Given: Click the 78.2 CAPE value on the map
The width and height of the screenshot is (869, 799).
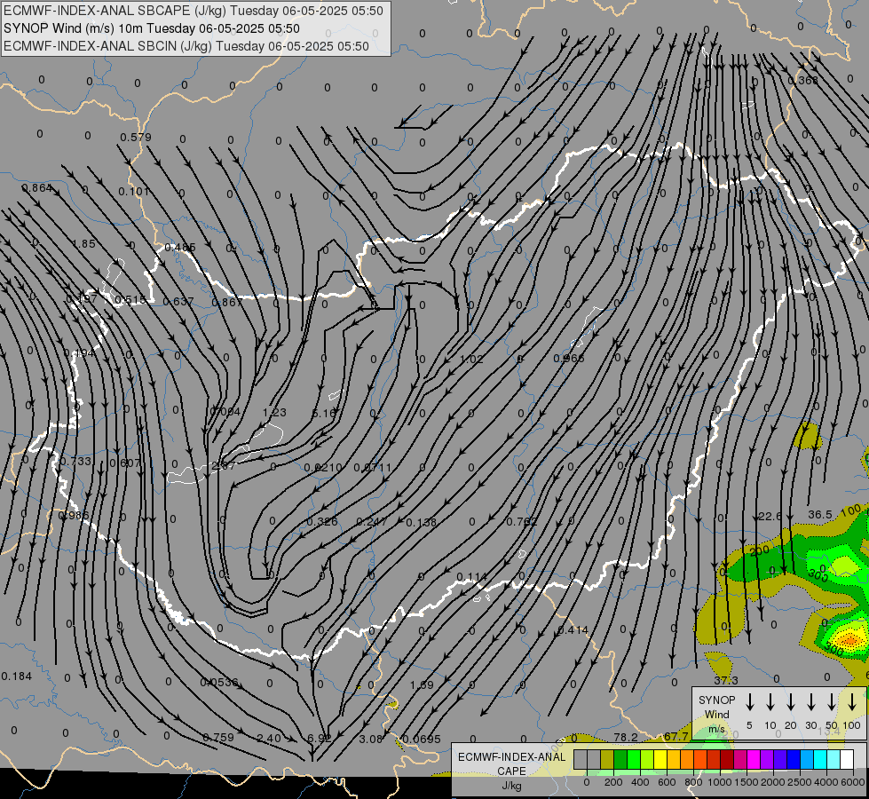Looking at the screenshot, I should [626, 737].
